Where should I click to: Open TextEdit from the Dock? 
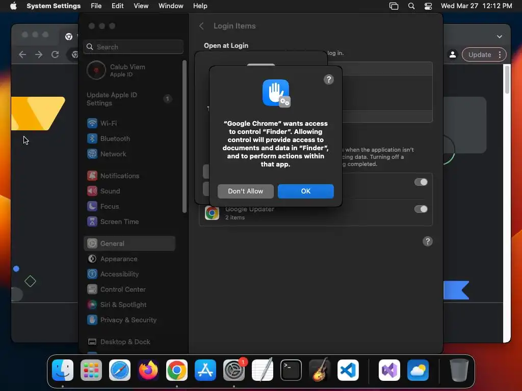click(263, 370)
